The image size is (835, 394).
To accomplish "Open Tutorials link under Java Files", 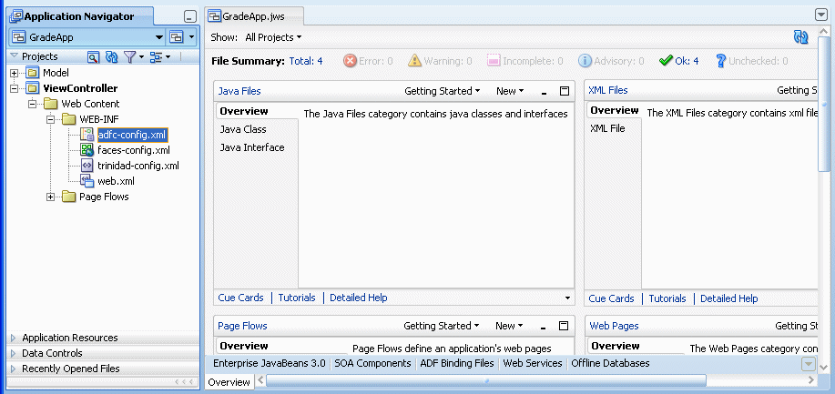I will coord(297,298).
